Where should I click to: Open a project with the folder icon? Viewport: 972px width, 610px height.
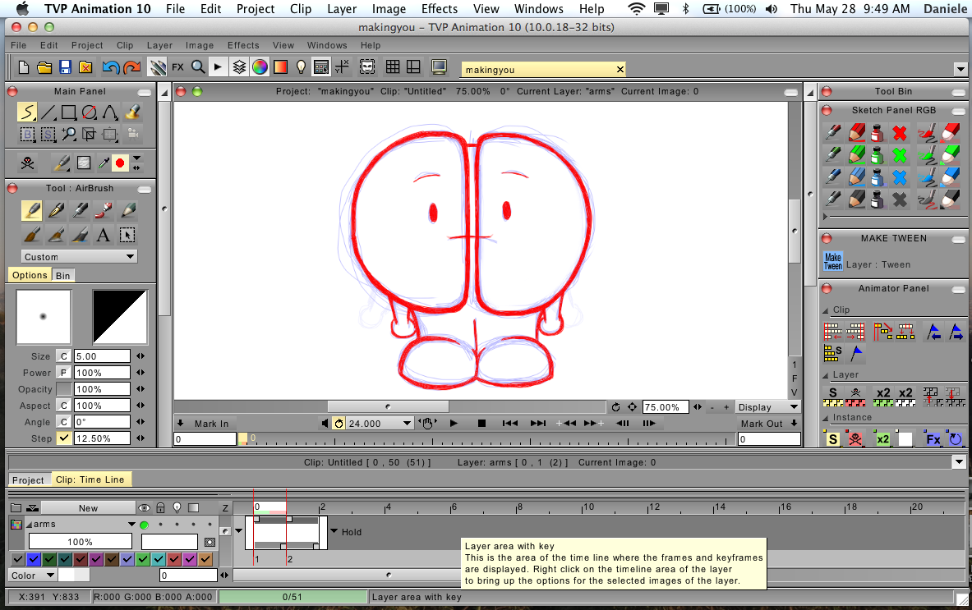coord(44,67)
